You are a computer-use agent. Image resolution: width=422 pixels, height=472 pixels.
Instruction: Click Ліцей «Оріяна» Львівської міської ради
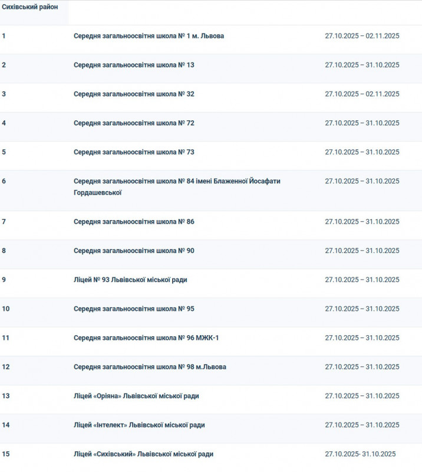pyautogui.click(x=136, y=396)
